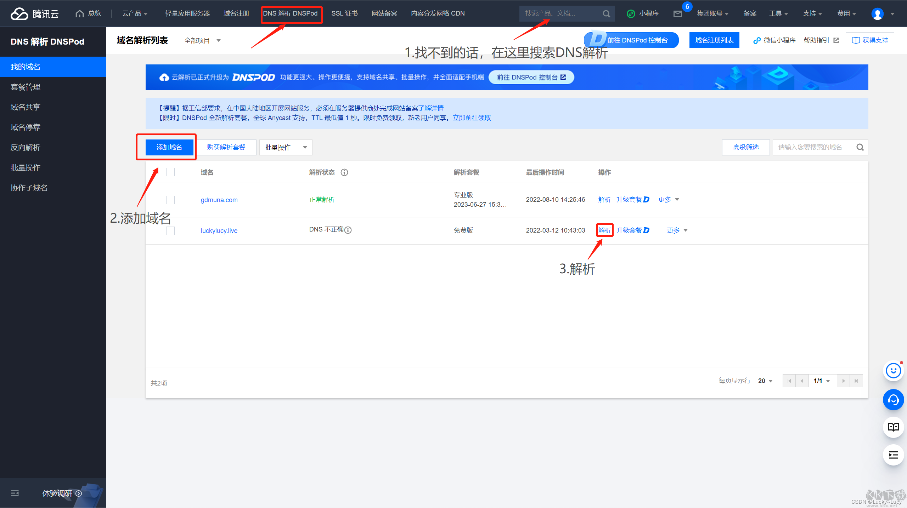This screenshot has height=508, width=907.
Task: Open the book documentation floating icon
Action: pyautogui.click(x=893, y=427)
